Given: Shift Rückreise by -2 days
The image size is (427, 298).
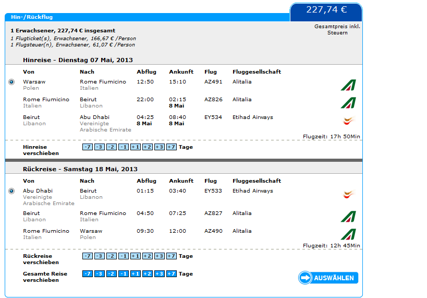Looking at the screenshot, I should tap(112, 256).
